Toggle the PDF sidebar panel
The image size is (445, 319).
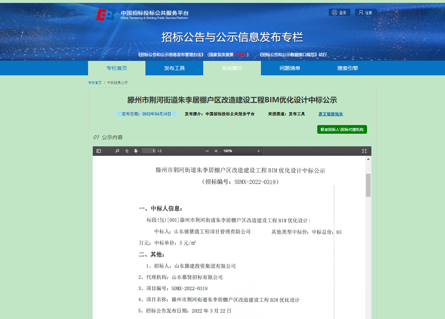pyautogui.click(x=99, y=151)
